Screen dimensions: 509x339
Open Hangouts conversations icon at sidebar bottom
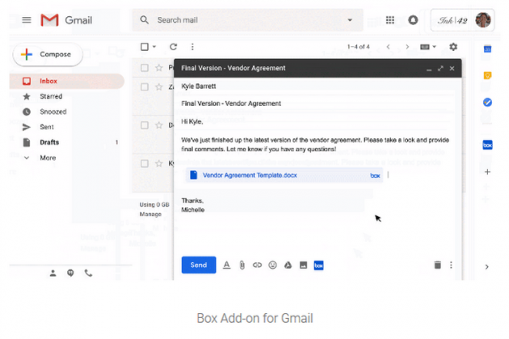coord(70,273)
